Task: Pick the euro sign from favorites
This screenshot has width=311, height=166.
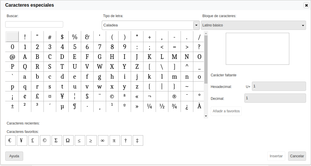Action: [x=10, y=140]
